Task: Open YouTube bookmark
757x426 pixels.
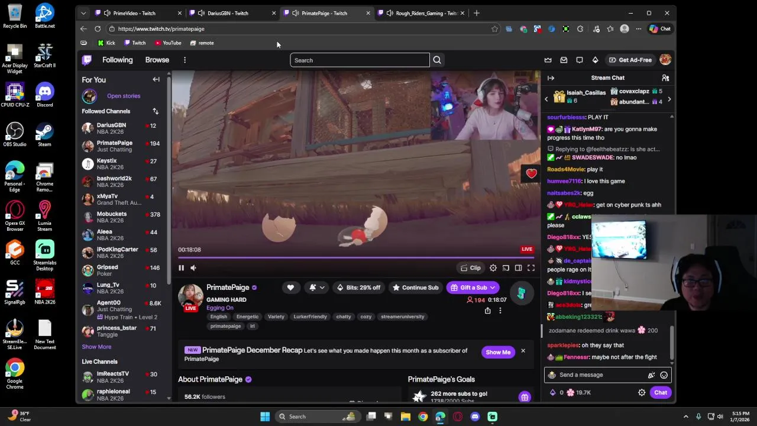Action: click(x=168, y=43)
